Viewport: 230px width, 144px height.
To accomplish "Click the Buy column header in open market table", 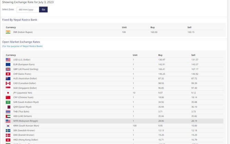I will point(160,55).
